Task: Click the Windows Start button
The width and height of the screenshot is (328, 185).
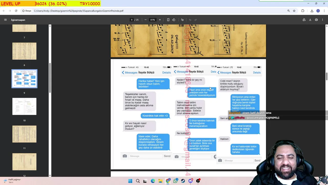Action: click(130, 181)
